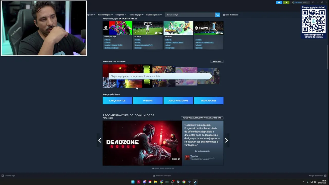Screen dimensions: 329x185
Task: Click the MARCADORES button
Action: click(x=209, y=100)
